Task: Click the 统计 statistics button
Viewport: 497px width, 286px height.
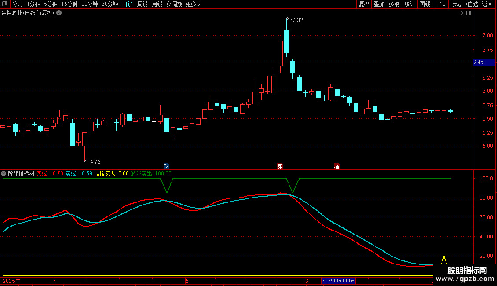Action: [x=409, y=4]
